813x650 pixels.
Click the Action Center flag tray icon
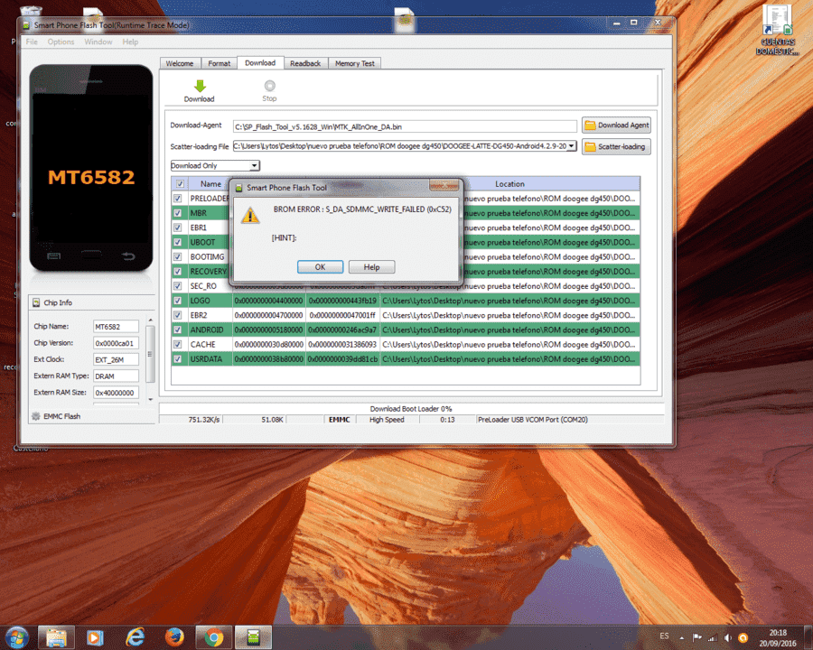pos(696,637)
